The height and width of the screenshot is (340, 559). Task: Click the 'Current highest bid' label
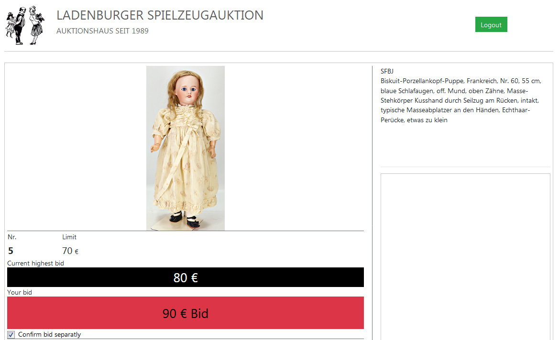36,264
